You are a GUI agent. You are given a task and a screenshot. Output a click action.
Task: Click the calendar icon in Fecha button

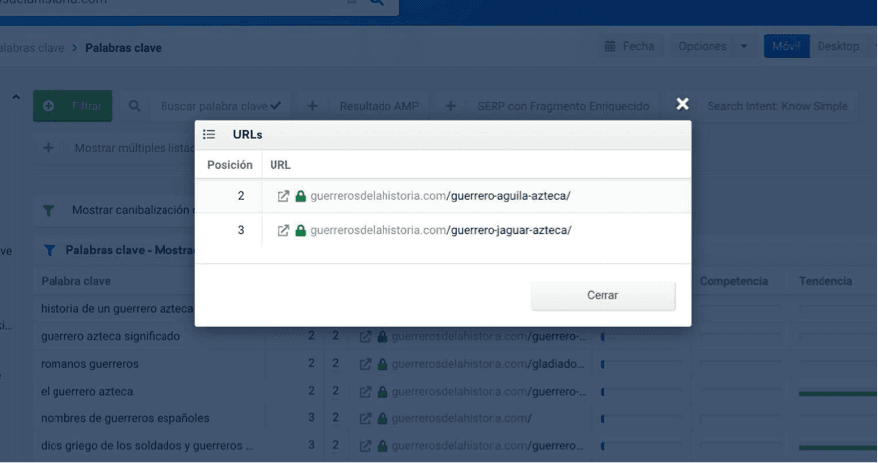610,46
